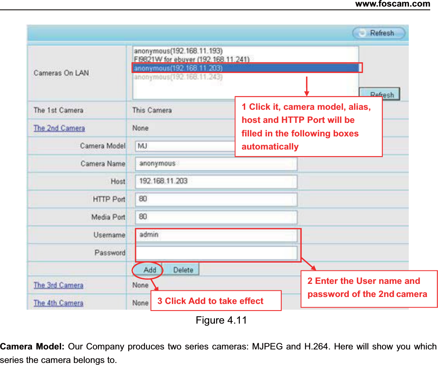Select anonymous(192.168.11.193) in the LAN list
Viewport: 438px width, 365px height.
coord(178,51)
